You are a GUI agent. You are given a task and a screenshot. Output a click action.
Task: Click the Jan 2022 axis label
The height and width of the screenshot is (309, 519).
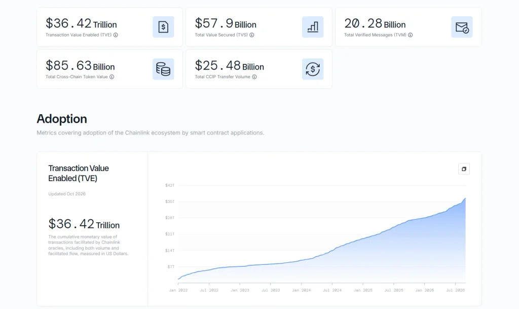(x=178, y=290)
